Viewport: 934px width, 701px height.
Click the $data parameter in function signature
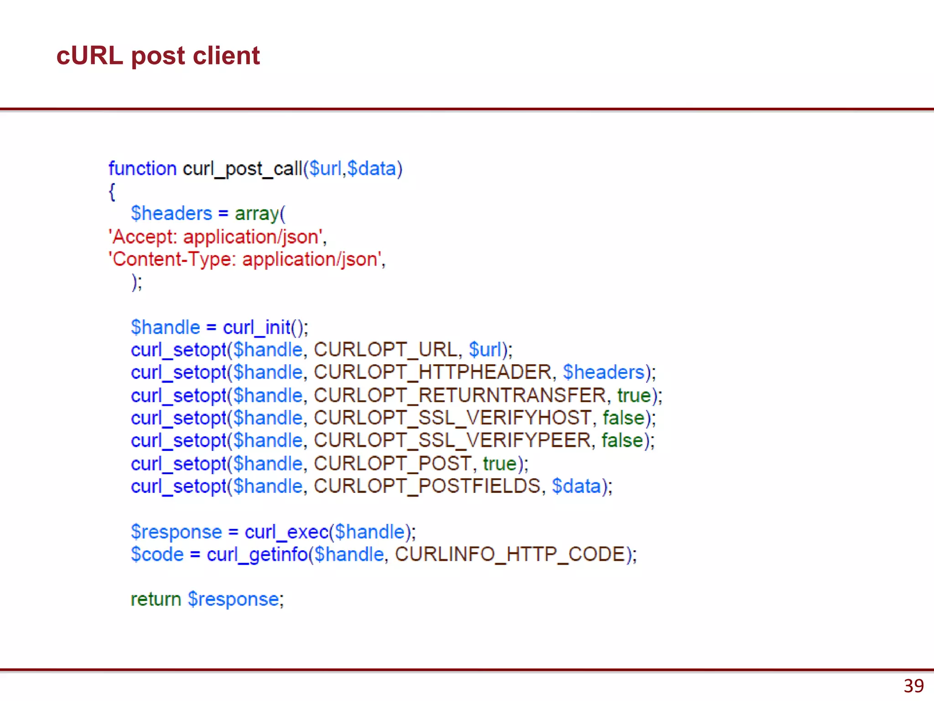pyautogui.click(x=372, y=169)
